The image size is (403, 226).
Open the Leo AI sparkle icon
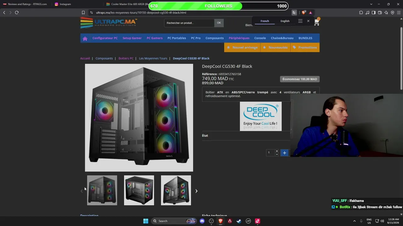pos(386,13)
